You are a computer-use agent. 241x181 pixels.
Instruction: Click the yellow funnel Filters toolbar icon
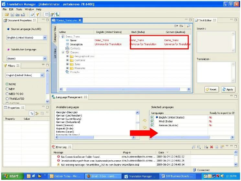click(x=38, y=15)
